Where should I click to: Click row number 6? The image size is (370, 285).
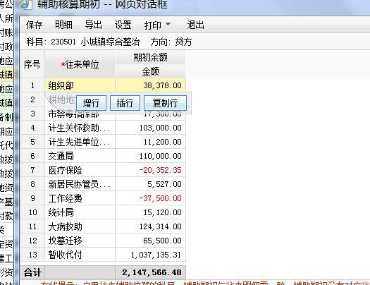[x=32, y=156]
